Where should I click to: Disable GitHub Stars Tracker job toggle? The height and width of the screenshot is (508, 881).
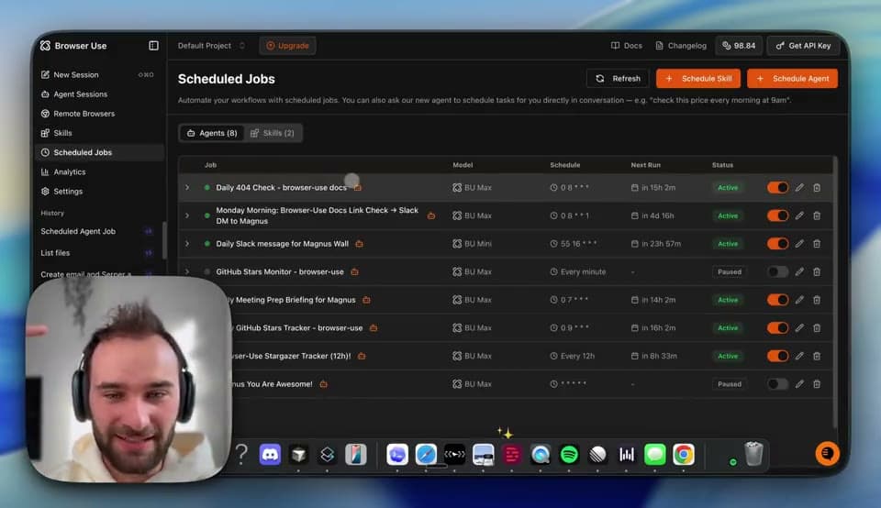tap(777, 327)
